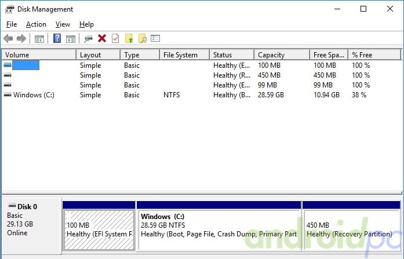
Task: Click the red X Delete toolbar icon
Action: tap(102, 39)
